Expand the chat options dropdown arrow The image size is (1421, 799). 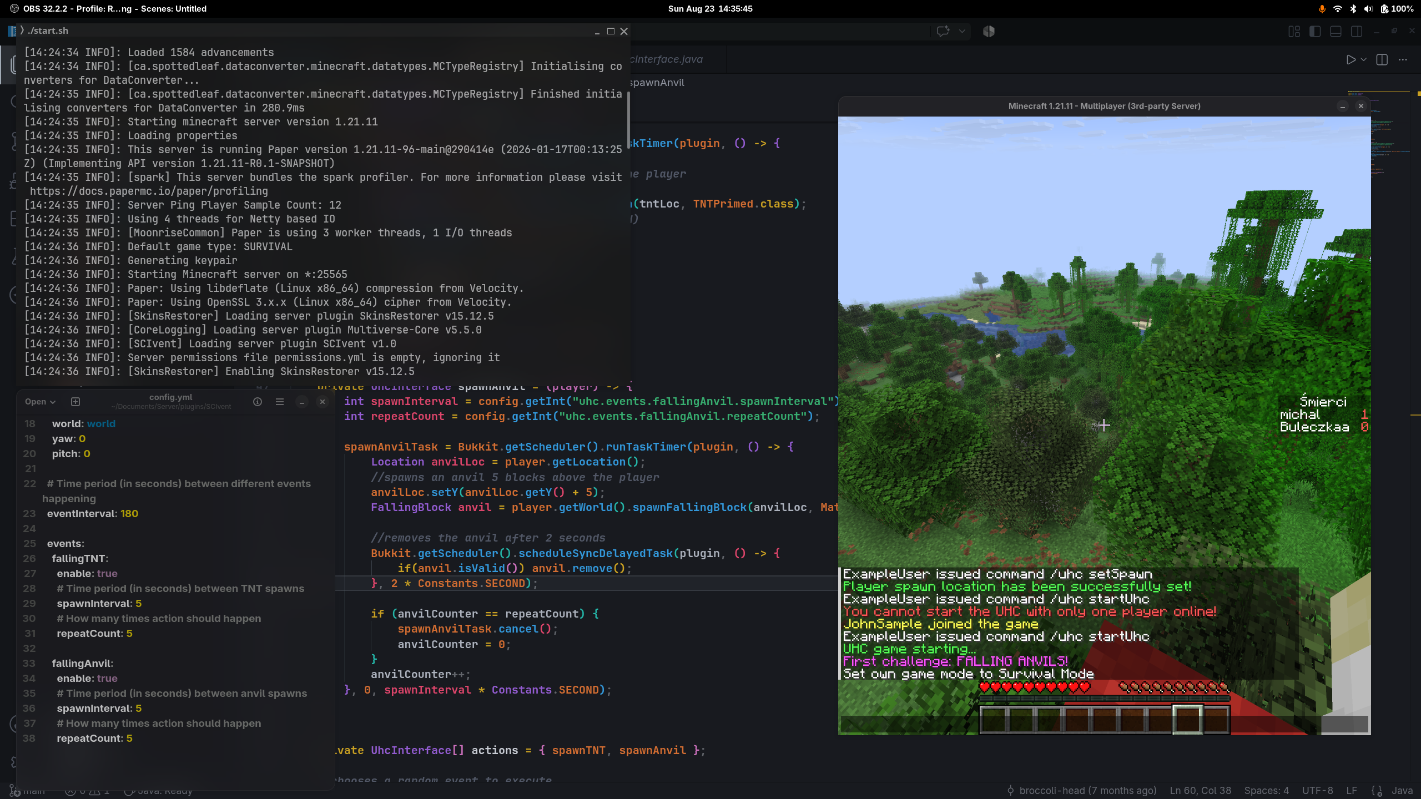[962, 31]
